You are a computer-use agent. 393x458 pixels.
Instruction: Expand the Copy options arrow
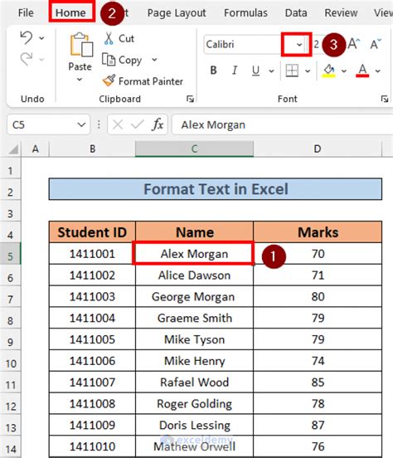click(154, 60)
